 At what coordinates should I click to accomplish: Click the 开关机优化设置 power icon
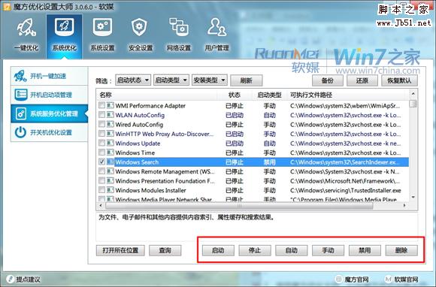click(x=20, y=132)
